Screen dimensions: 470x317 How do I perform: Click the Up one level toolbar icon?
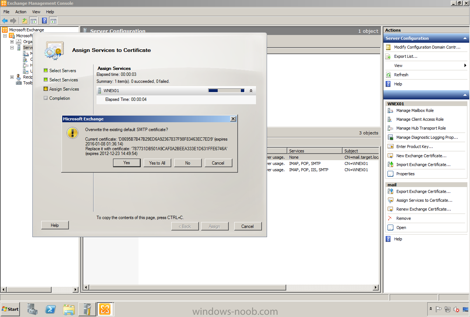[x=25, y=21]
